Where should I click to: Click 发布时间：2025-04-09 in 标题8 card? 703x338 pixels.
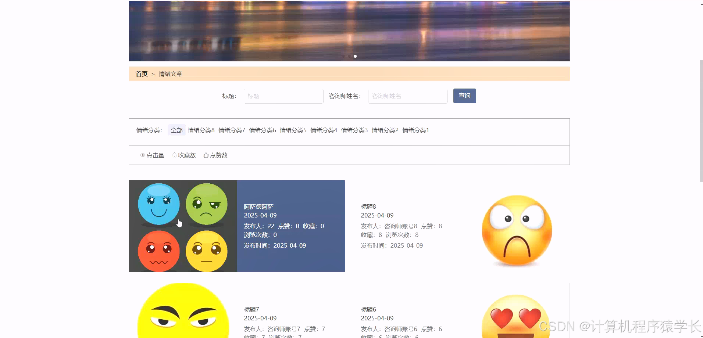(392, 245)
